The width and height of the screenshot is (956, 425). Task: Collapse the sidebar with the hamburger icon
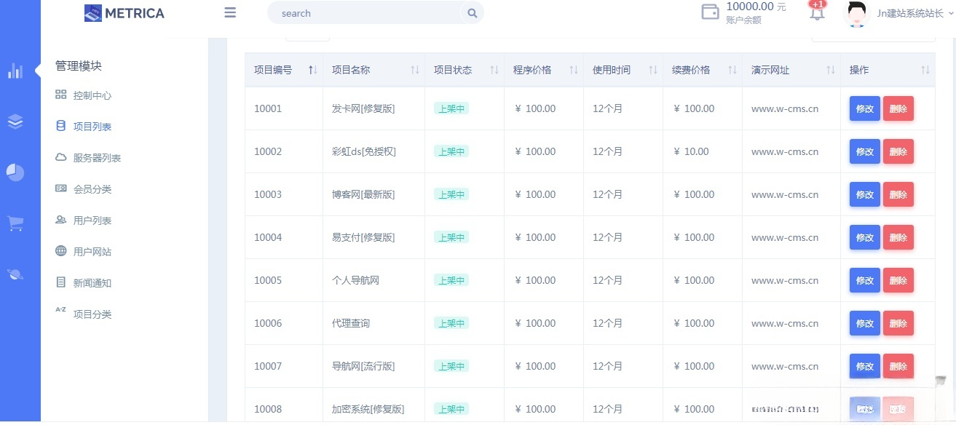point(230,12)
